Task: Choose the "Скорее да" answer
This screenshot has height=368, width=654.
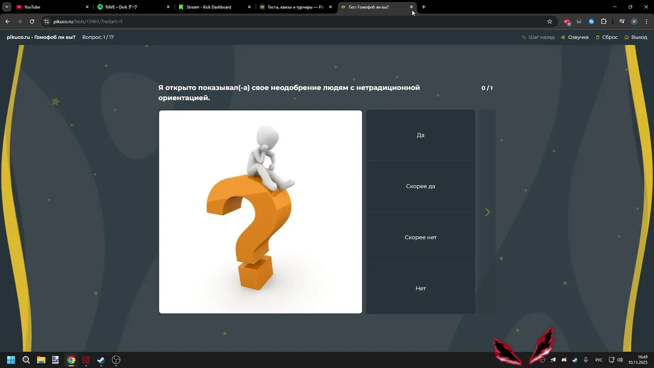Action: tap(421, 187)
